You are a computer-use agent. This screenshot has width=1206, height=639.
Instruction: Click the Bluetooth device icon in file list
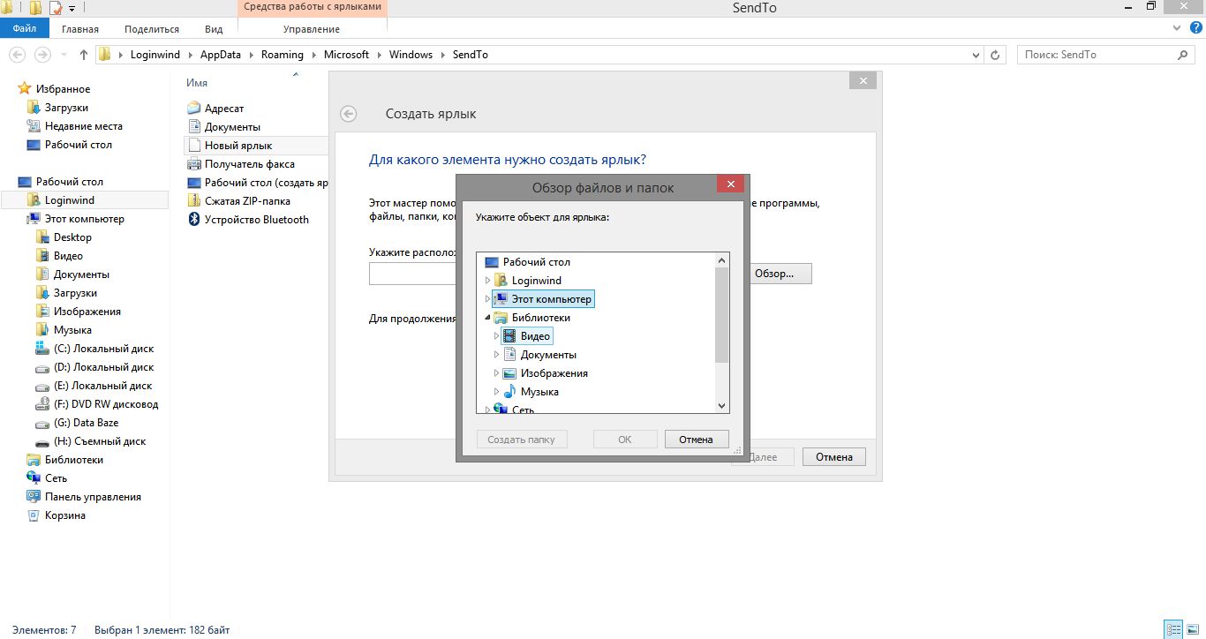pos(194,220)
